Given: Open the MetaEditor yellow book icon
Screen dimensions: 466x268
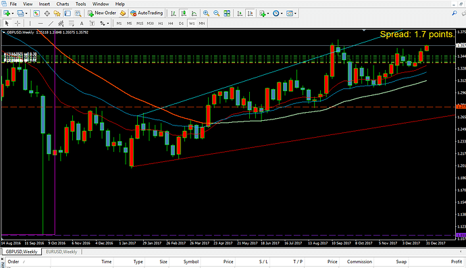Looking at the screenshot, I should 123,14.
